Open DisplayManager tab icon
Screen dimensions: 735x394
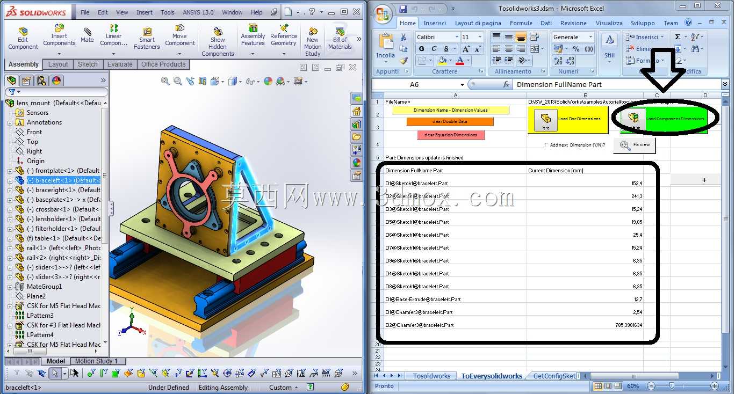pos(56,81)
